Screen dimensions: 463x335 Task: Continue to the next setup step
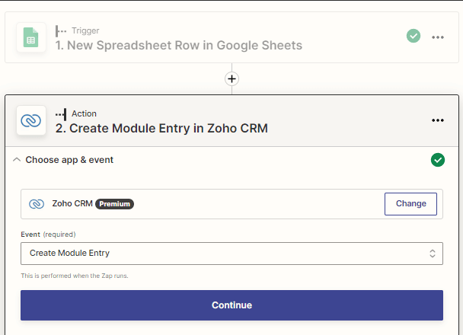231,305
